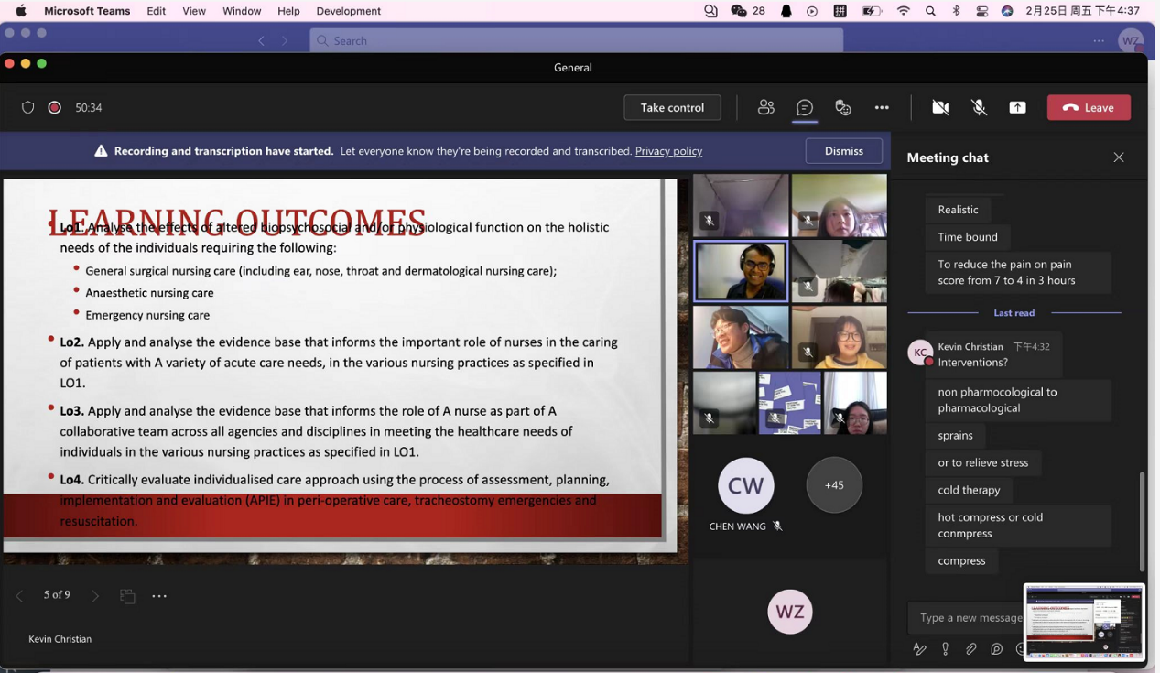1160x673 pixels.
Task: Open the Window menu in menu bar
Action: click(x=242, y=11)
